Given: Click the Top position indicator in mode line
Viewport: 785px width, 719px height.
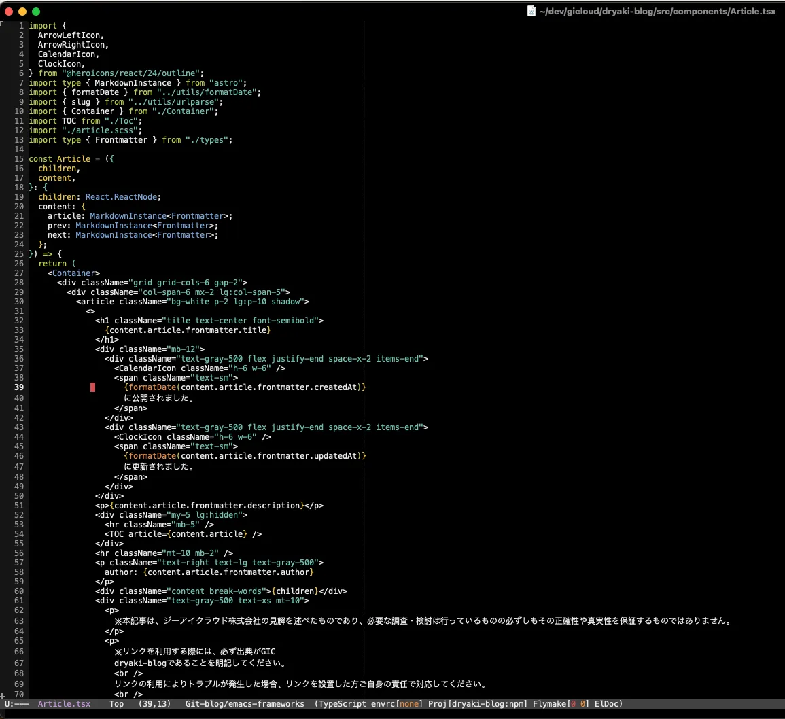Looking at the screenshot, I should tap(116, 704).
